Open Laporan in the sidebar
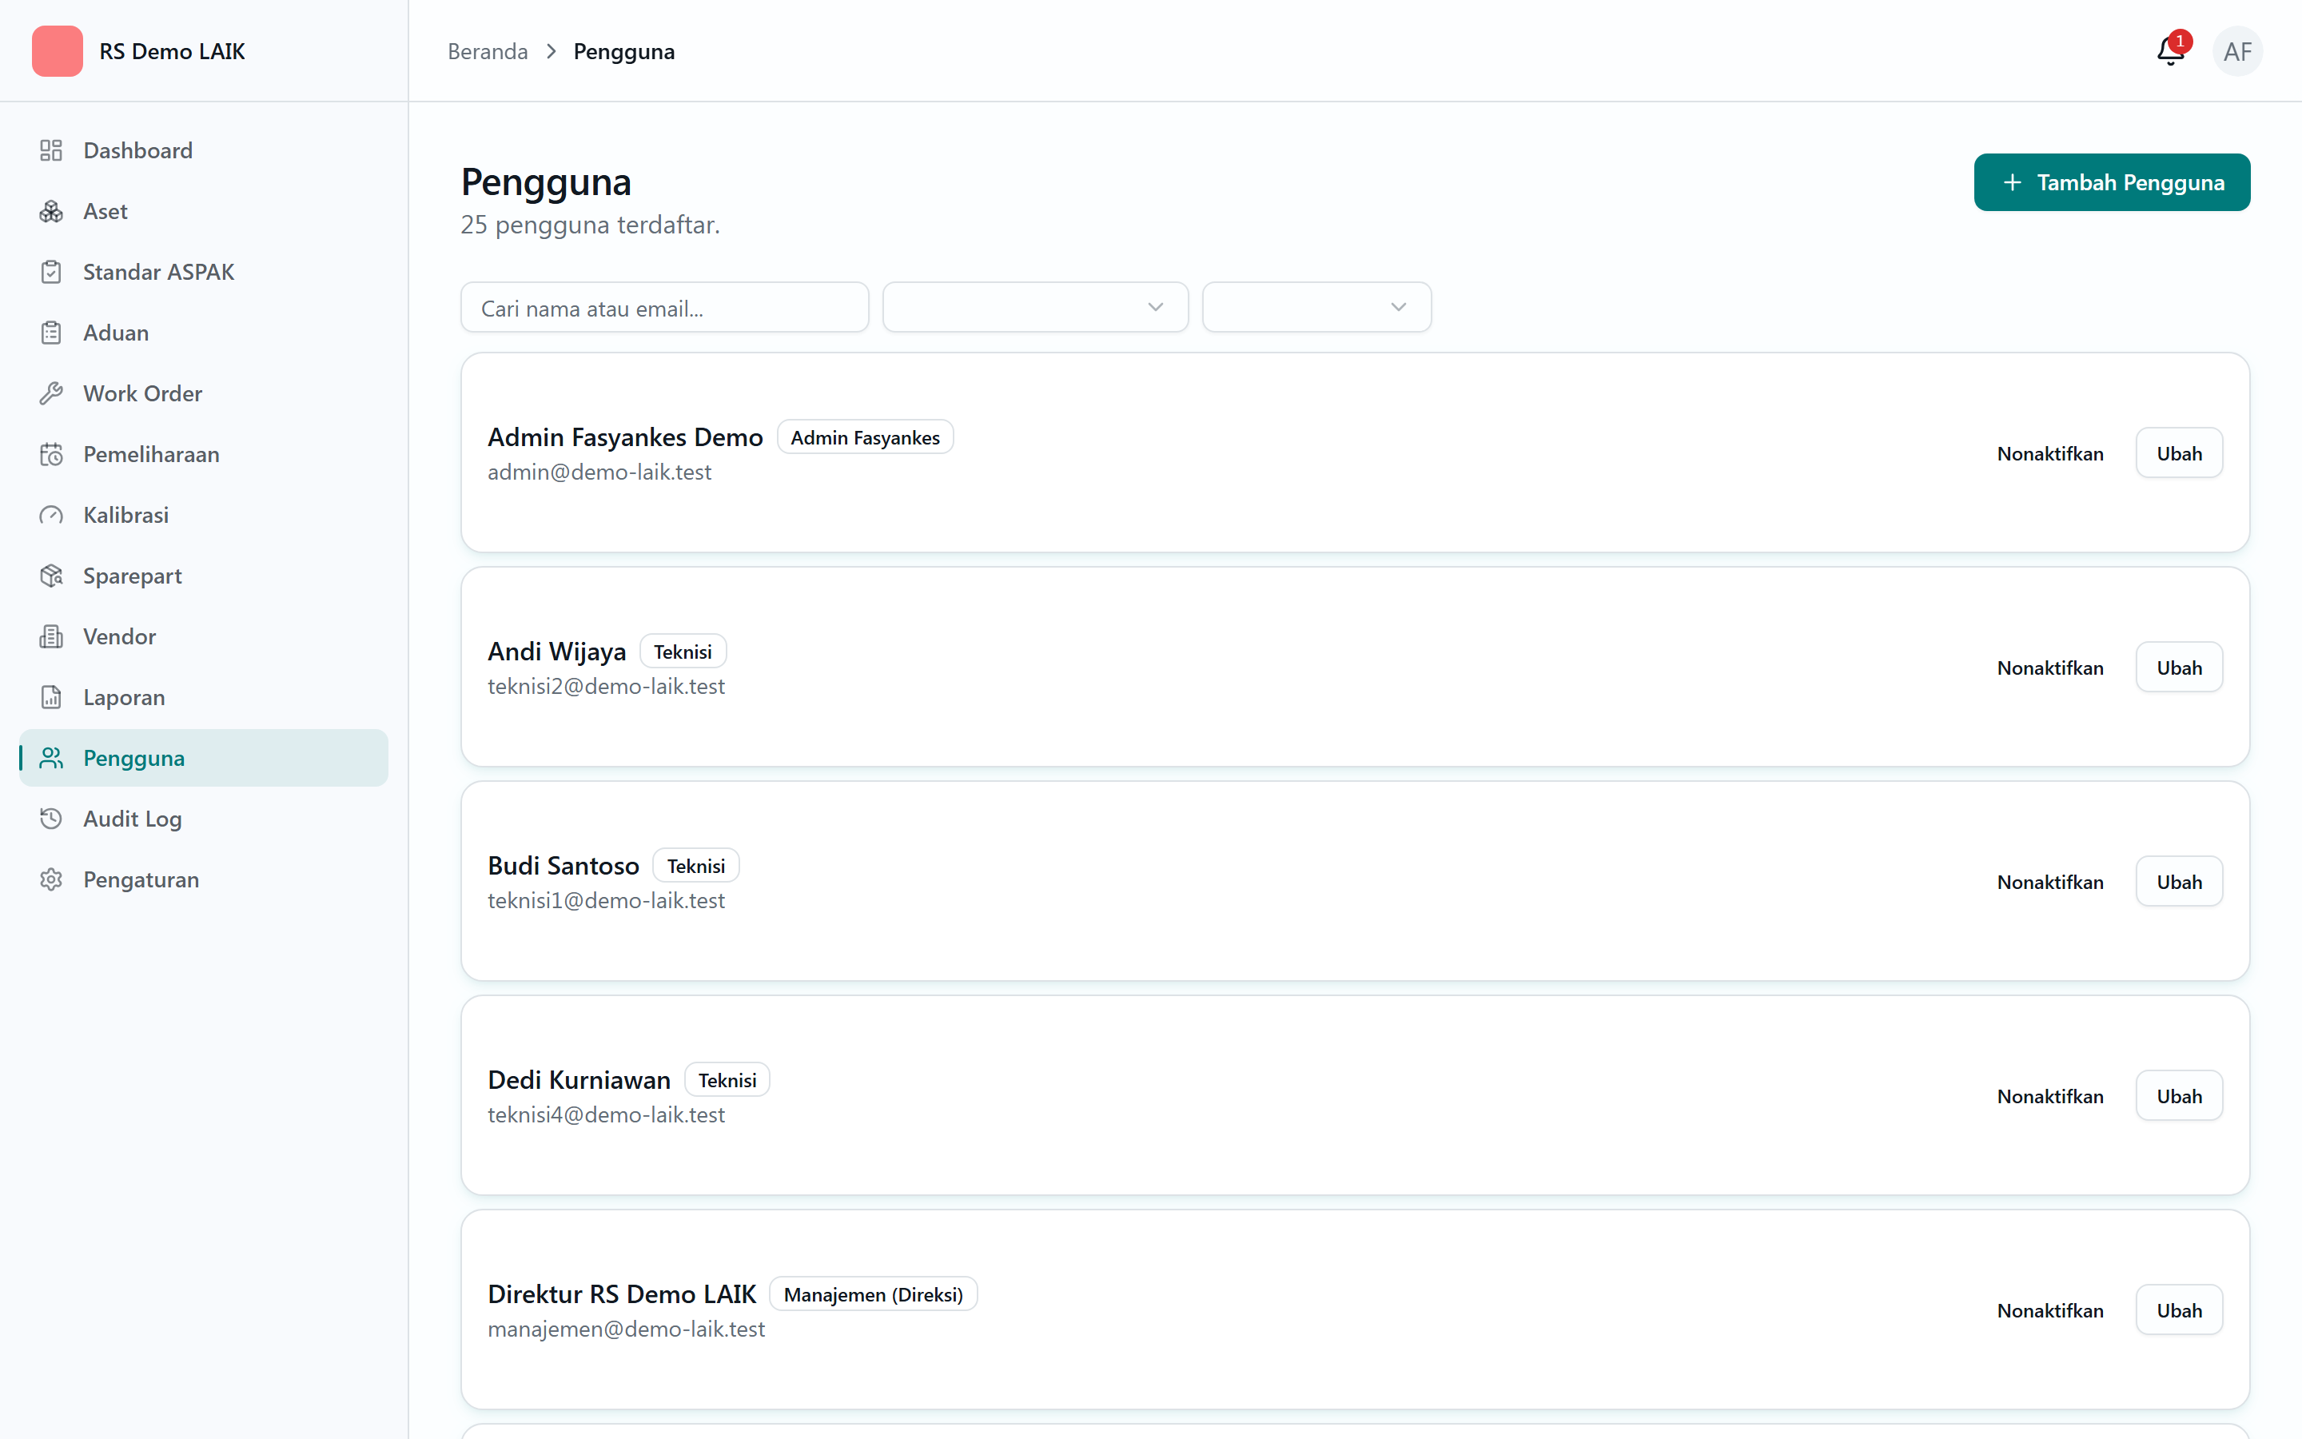Image resolution: width=2302 pixels, height=1439 pixels. coord(204,698)
